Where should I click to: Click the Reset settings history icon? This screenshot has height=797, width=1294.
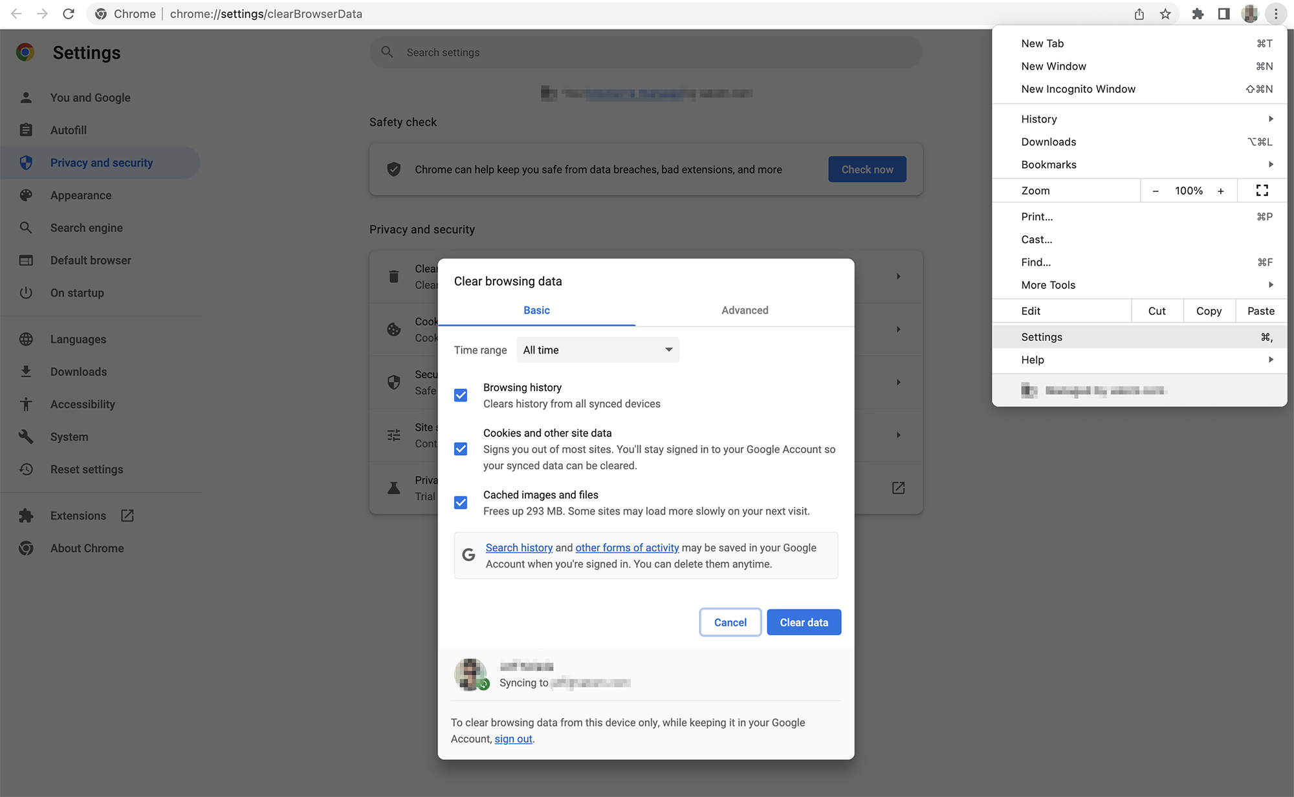point(26,469)
